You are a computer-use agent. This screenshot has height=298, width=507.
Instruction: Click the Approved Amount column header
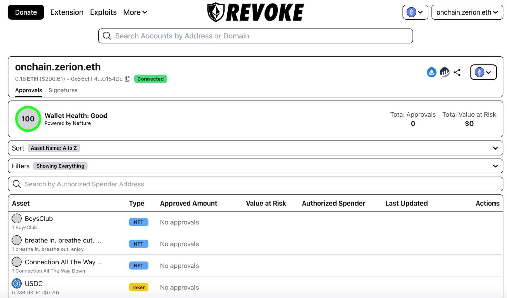coord(189,203)
